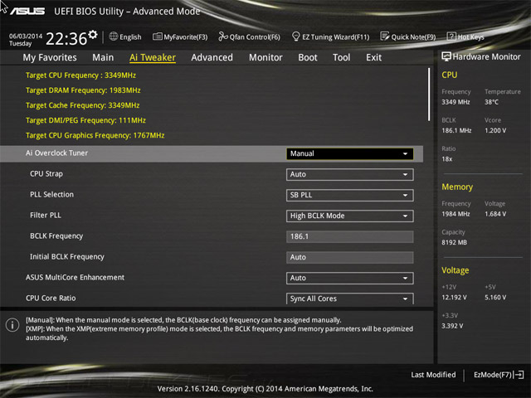Click the Hardware Monitor screen icon
531x398 pixels.
tap(446, 57)
